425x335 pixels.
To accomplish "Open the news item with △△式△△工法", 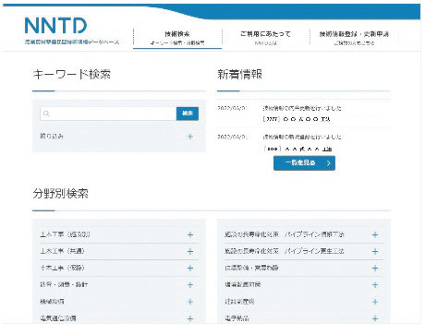I will tap(304, 142).
